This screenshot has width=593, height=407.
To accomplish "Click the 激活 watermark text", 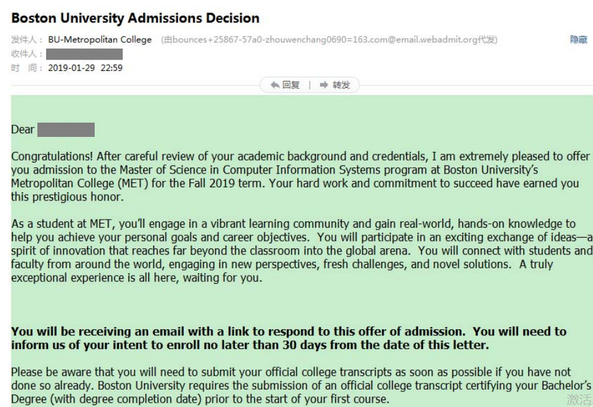I will [x=579, y=400].
